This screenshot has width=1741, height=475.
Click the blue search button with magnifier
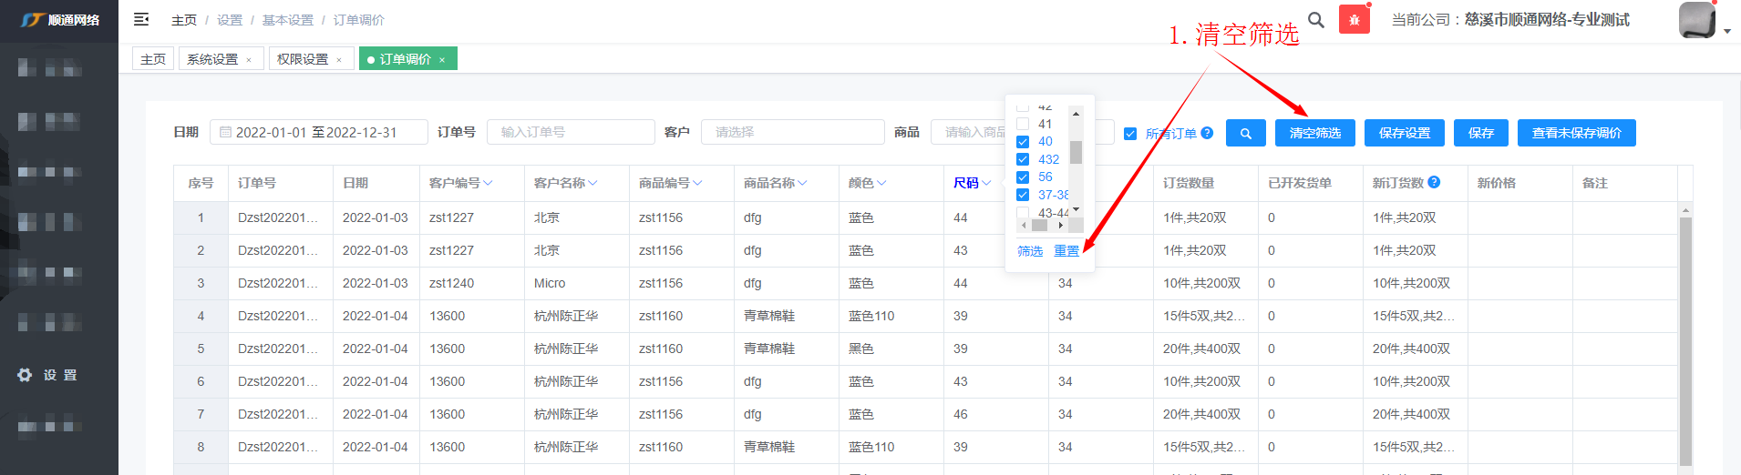coord(1245,133)
